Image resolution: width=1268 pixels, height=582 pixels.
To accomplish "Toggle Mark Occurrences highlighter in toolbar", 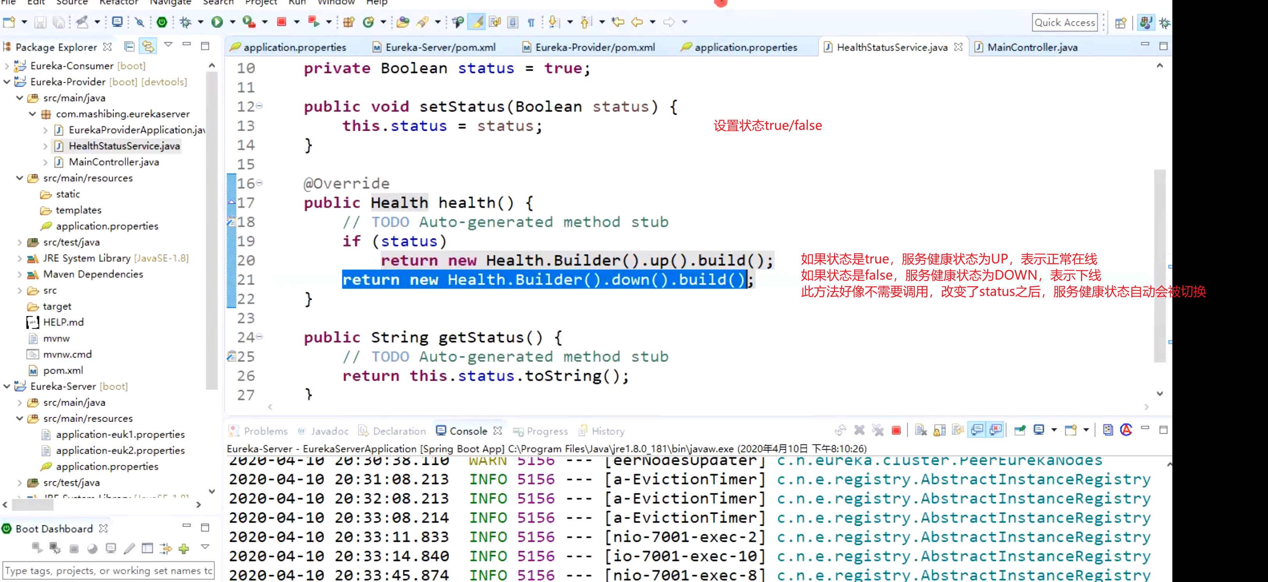I will point(477,21).
